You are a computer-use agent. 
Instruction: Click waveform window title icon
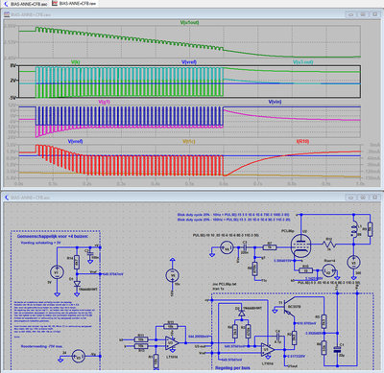click(7, 14)
